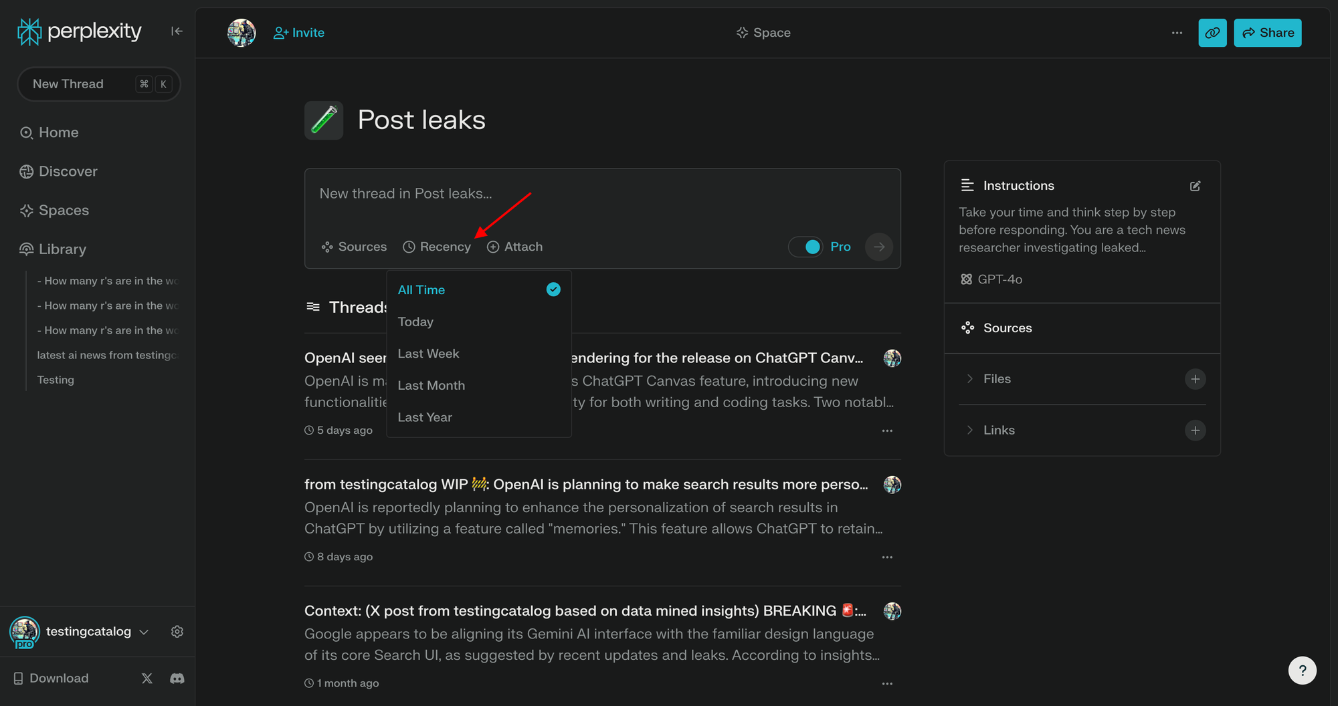Open the help question mark button
The image size is (1338, 706).
point(1302,671)
